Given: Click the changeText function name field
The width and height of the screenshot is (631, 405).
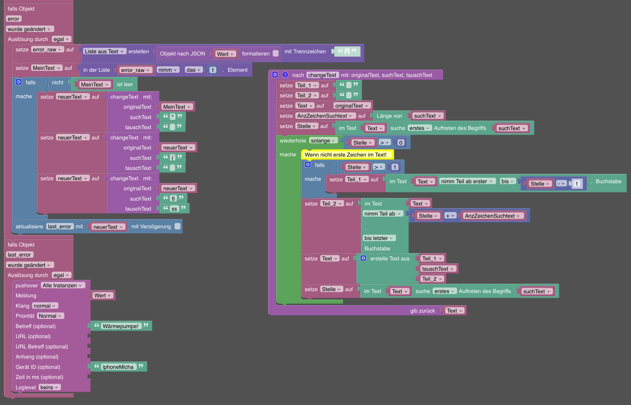Looking at the screenshot, I should pos(322,75).
